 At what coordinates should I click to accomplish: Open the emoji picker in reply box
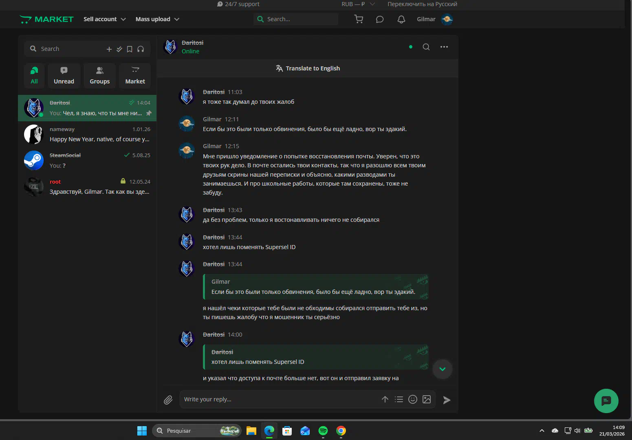[x=413, y=399]
